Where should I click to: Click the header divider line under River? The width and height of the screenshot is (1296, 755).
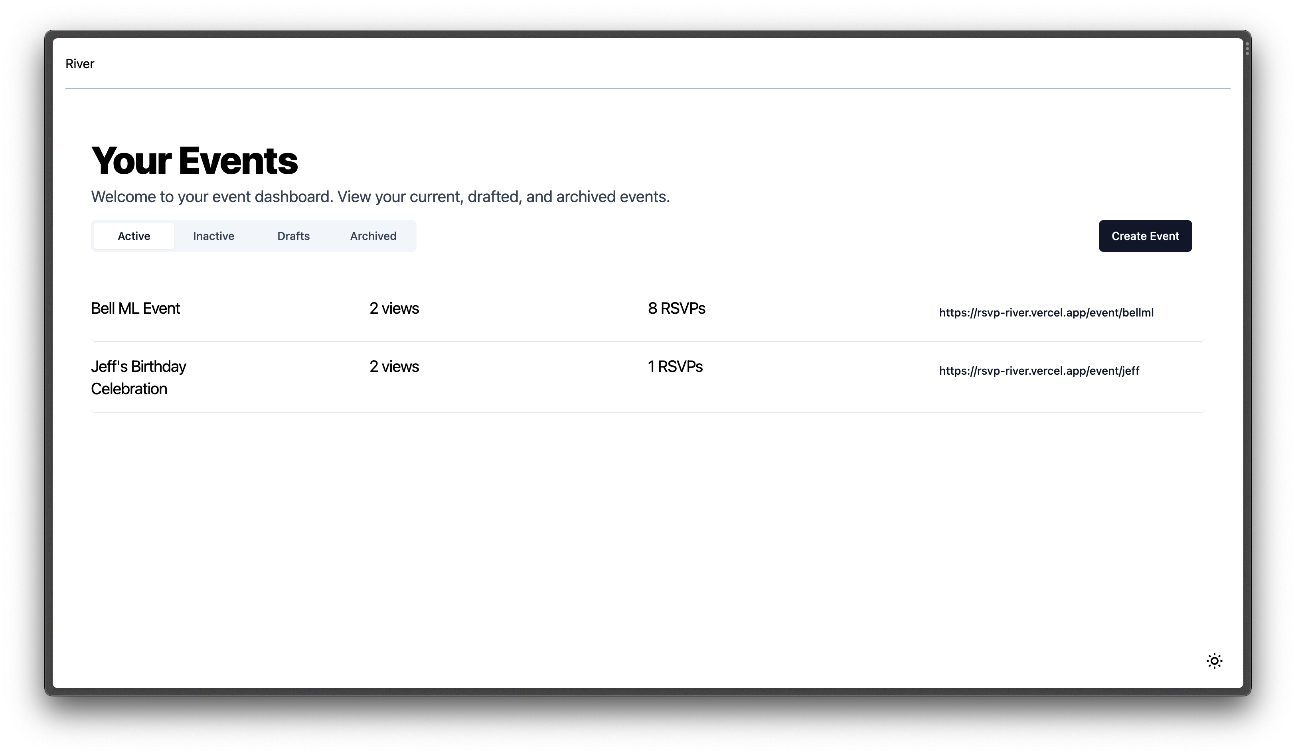coord(648,89)
